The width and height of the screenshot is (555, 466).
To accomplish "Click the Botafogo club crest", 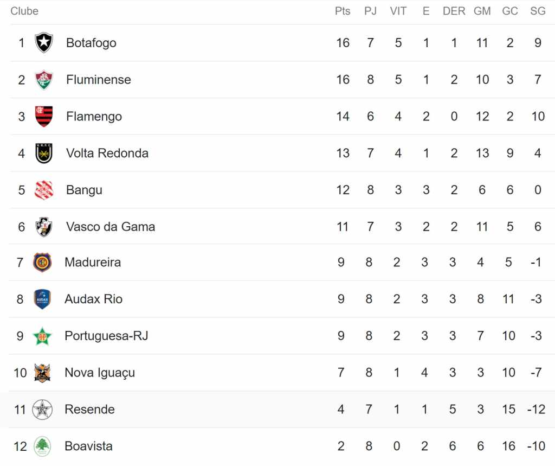I will [44, 42].
